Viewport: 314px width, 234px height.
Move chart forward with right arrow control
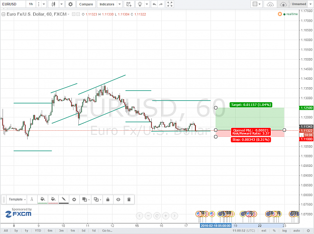click(x=174, y=215)
